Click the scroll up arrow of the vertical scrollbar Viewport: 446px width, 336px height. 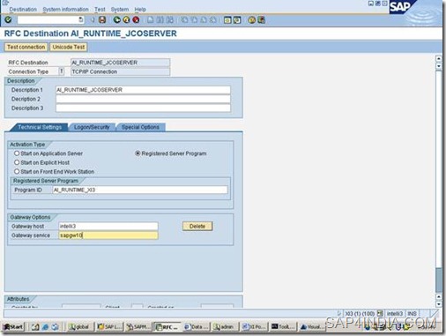(x=439, y=58)
